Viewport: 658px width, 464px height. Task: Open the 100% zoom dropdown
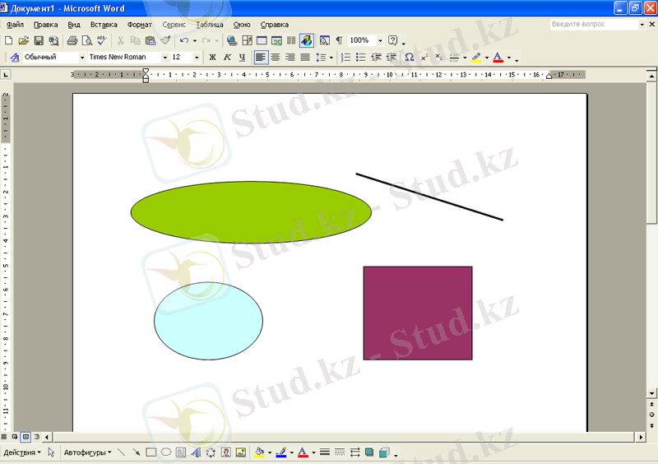click(x=380, y=41)
